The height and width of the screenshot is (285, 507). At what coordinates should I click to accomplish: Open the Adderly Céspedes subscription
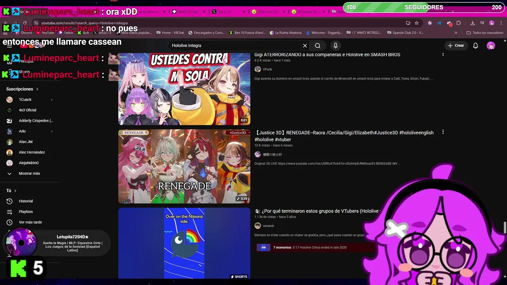pyautogui.click(x=30, y=121)
